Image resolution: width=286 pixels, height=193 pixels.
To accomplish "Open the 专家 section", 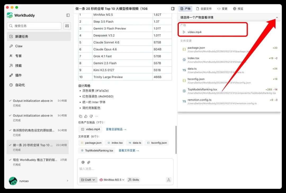I will [x=39, y=56].
